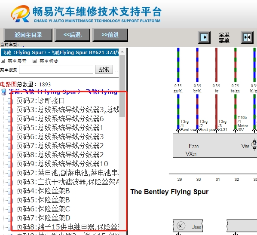Click the br/bl wire label
Viewport: 257px width, 235px height.
click(x=197, y=91)
